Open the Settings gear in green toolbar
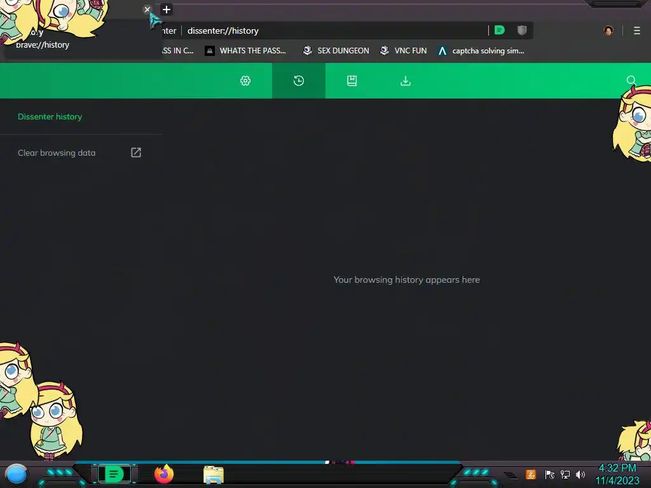Image resolution: width=651 pixels, height=488 pixels. tap(245, 81)
